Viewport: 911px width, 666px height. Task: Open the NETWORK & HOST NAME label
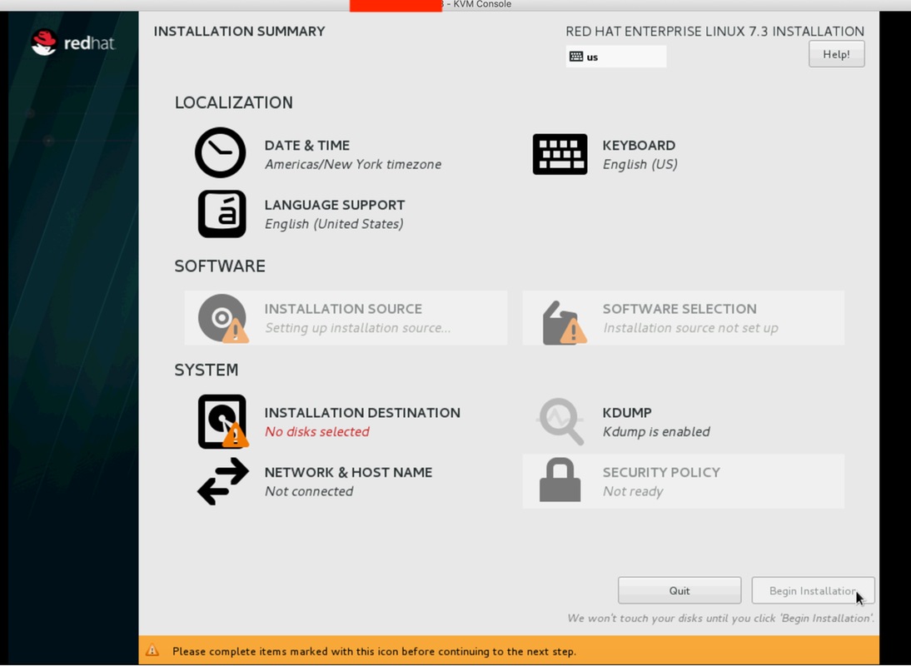click(348, 473)
